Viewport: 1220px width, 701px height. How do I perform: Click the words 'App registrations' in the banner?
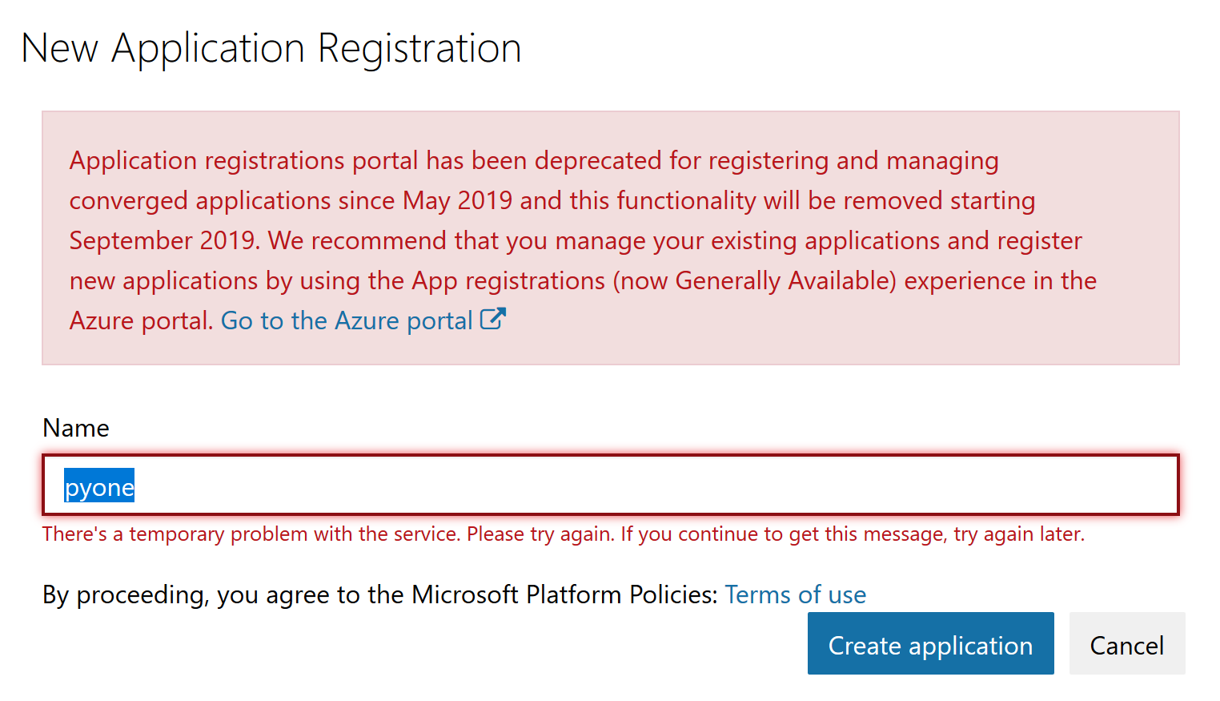coord(508,281)
